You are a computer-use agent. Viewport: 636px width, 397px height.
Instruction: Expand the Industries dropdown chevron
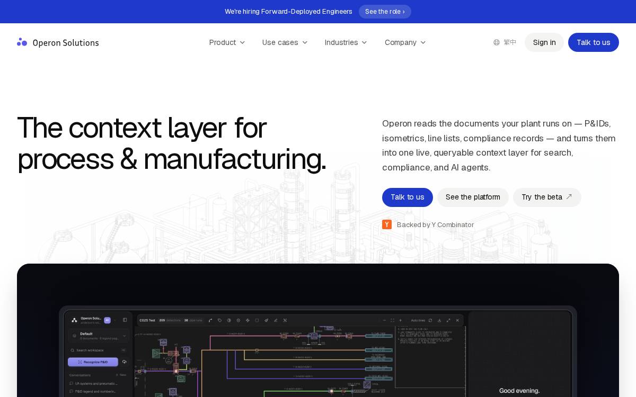pos(364,42)
